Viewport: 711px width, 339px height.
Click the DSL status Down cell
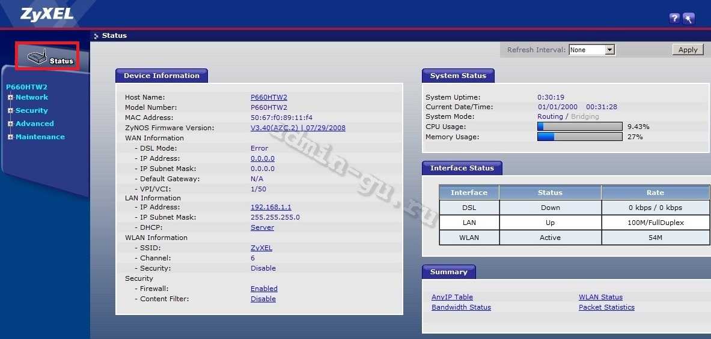pos(550,208)
